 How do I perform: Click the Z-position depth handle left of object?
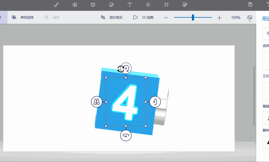point(97,102)
